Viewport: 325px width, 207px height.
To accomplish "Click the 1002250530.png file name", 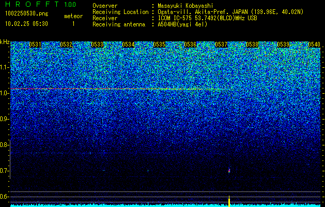I will (27, 13).
